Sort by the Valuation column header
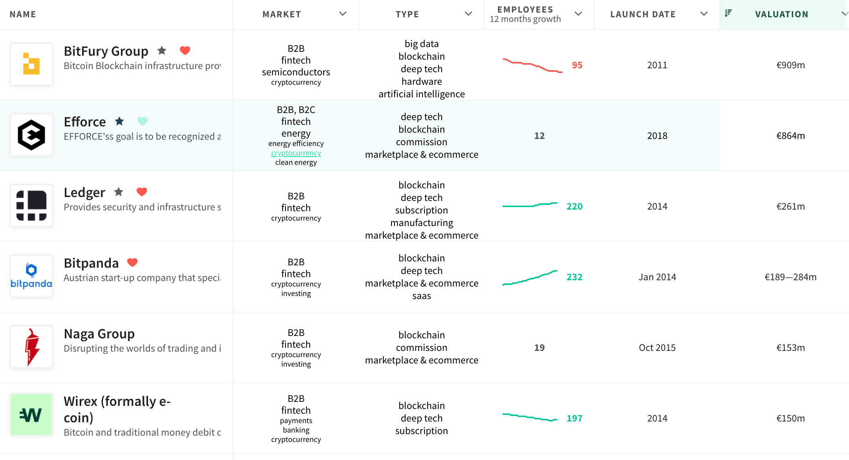849x460 pixels. tap(781, 14)
